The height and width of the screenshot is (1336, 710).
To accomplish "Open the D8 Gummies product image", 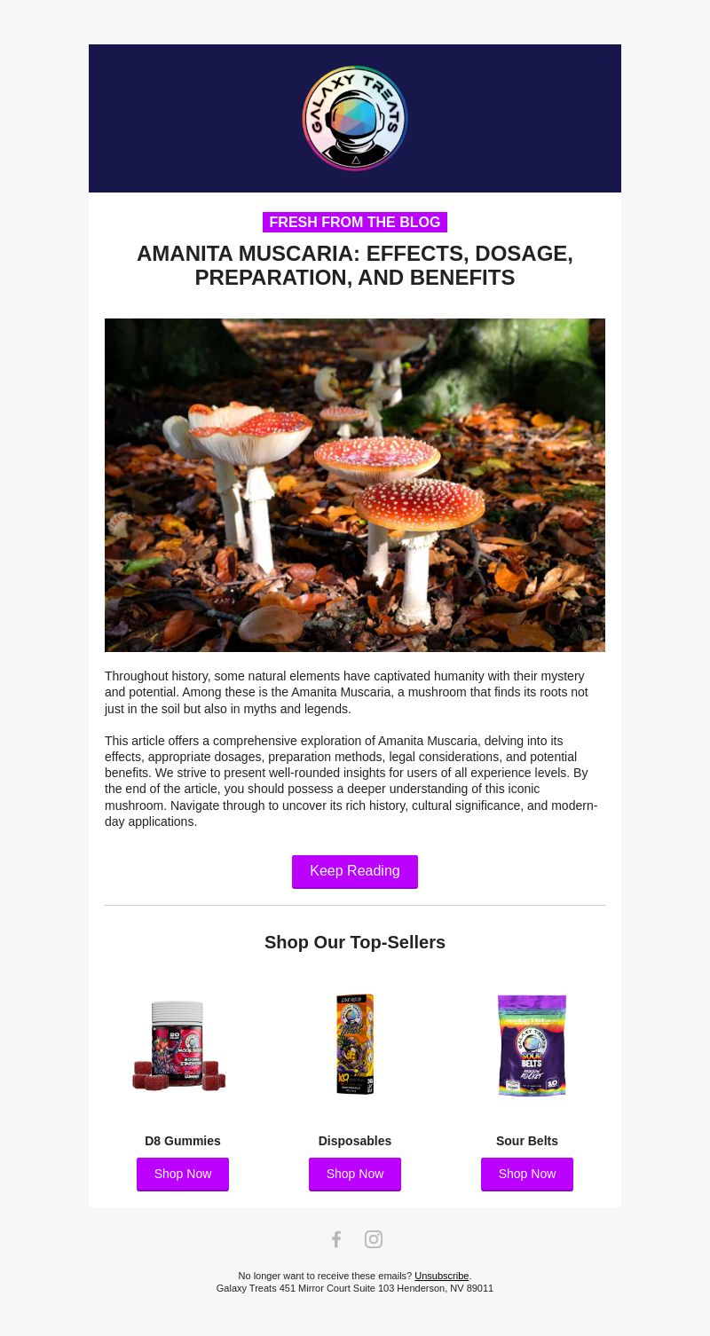I will click(x=179, y=1045).
